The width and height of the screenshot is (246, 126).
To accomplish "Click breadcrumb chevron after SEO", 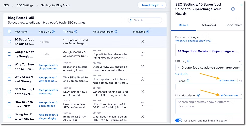I will (13, 5).
